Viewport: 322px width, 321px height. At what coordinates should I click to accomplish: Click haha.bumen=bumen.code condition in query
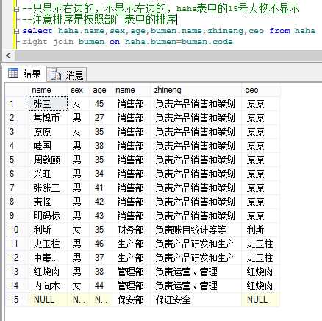179,42
